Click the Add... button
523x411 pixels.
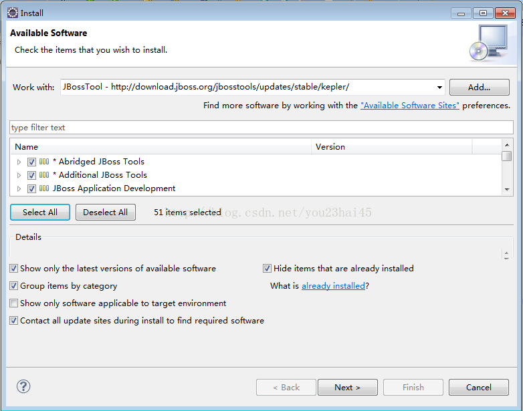pyautogui.click(x=480, y=88)
